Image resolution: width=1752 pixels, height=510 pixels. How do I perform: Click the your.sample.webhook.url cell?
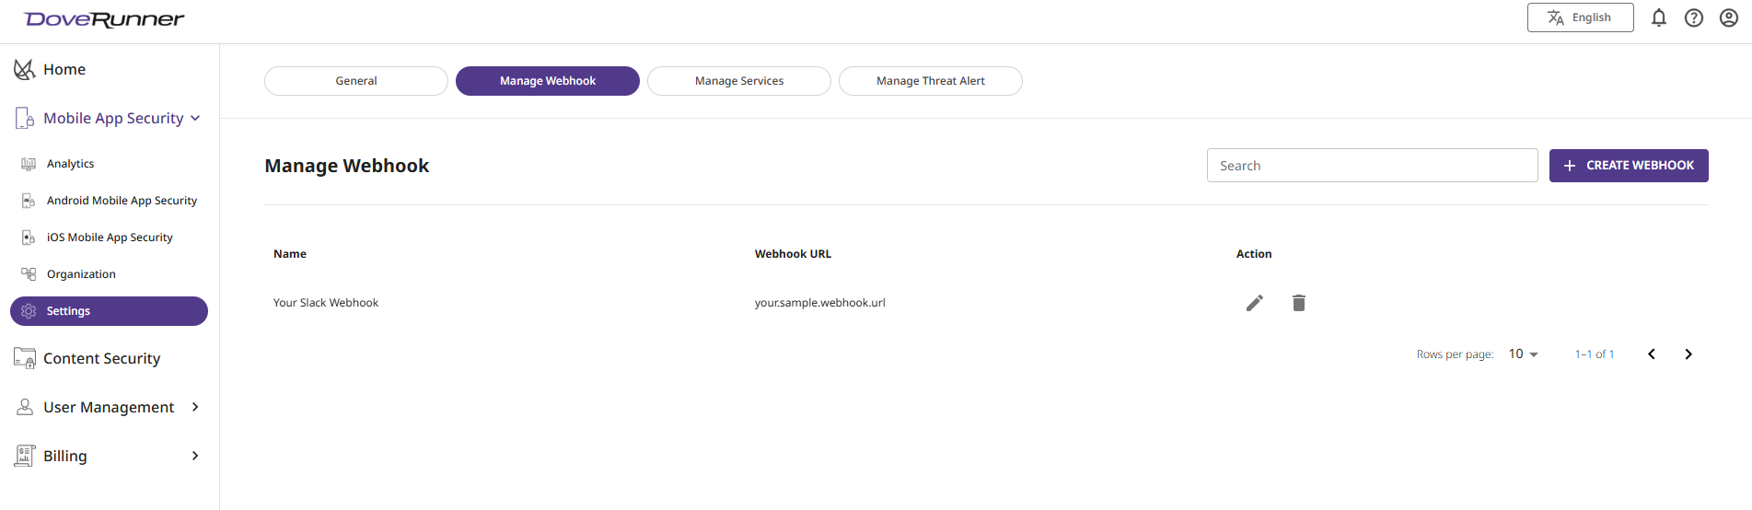coord(820,303)
